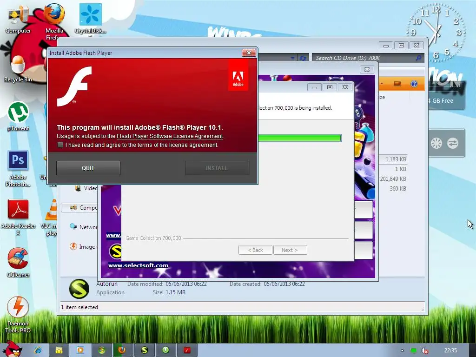Screen dimensions: 476x357
Task: Switch to the red Flash installer taskbar button
Action: point(187,350)
